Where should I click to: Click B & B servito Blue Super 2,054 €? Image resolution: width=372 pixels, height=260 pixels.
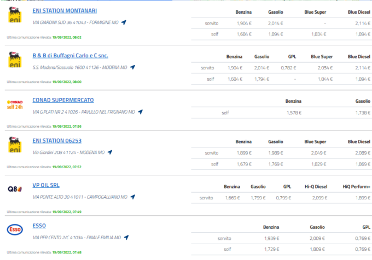(326, 68)
